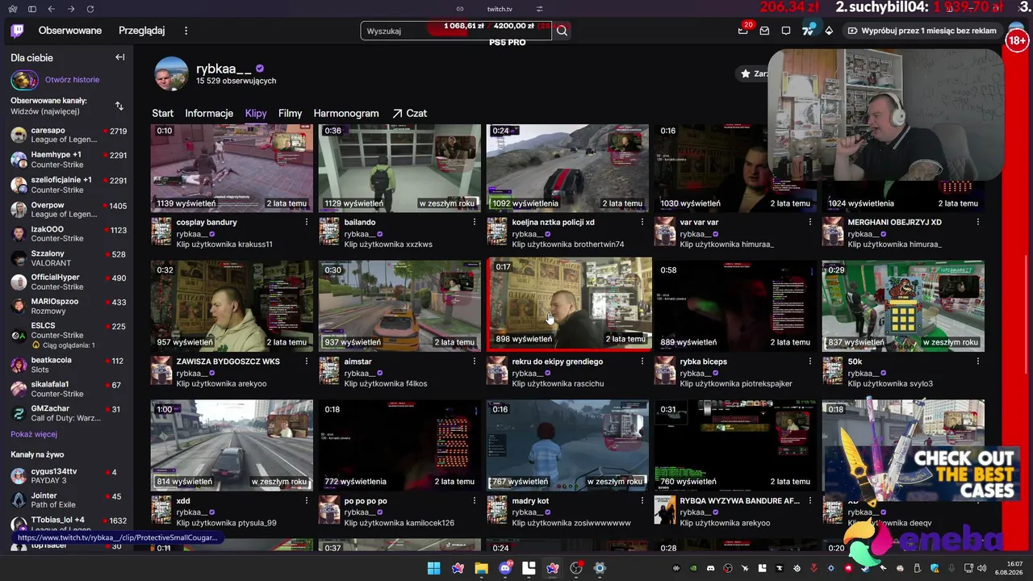Image resolution: width=1033 pixels, height=581 pixels.
Task: Open the three-dot more menu in navbar
Action: pyautogui.click(x=186, y=31)
